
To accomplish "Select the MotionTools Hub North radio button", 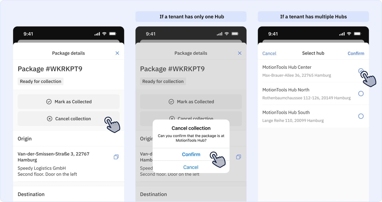I will (x=361, y=94).
